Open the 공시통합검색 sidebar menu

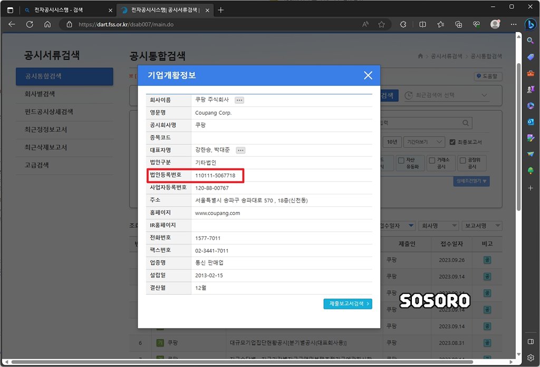pos(64,76)
